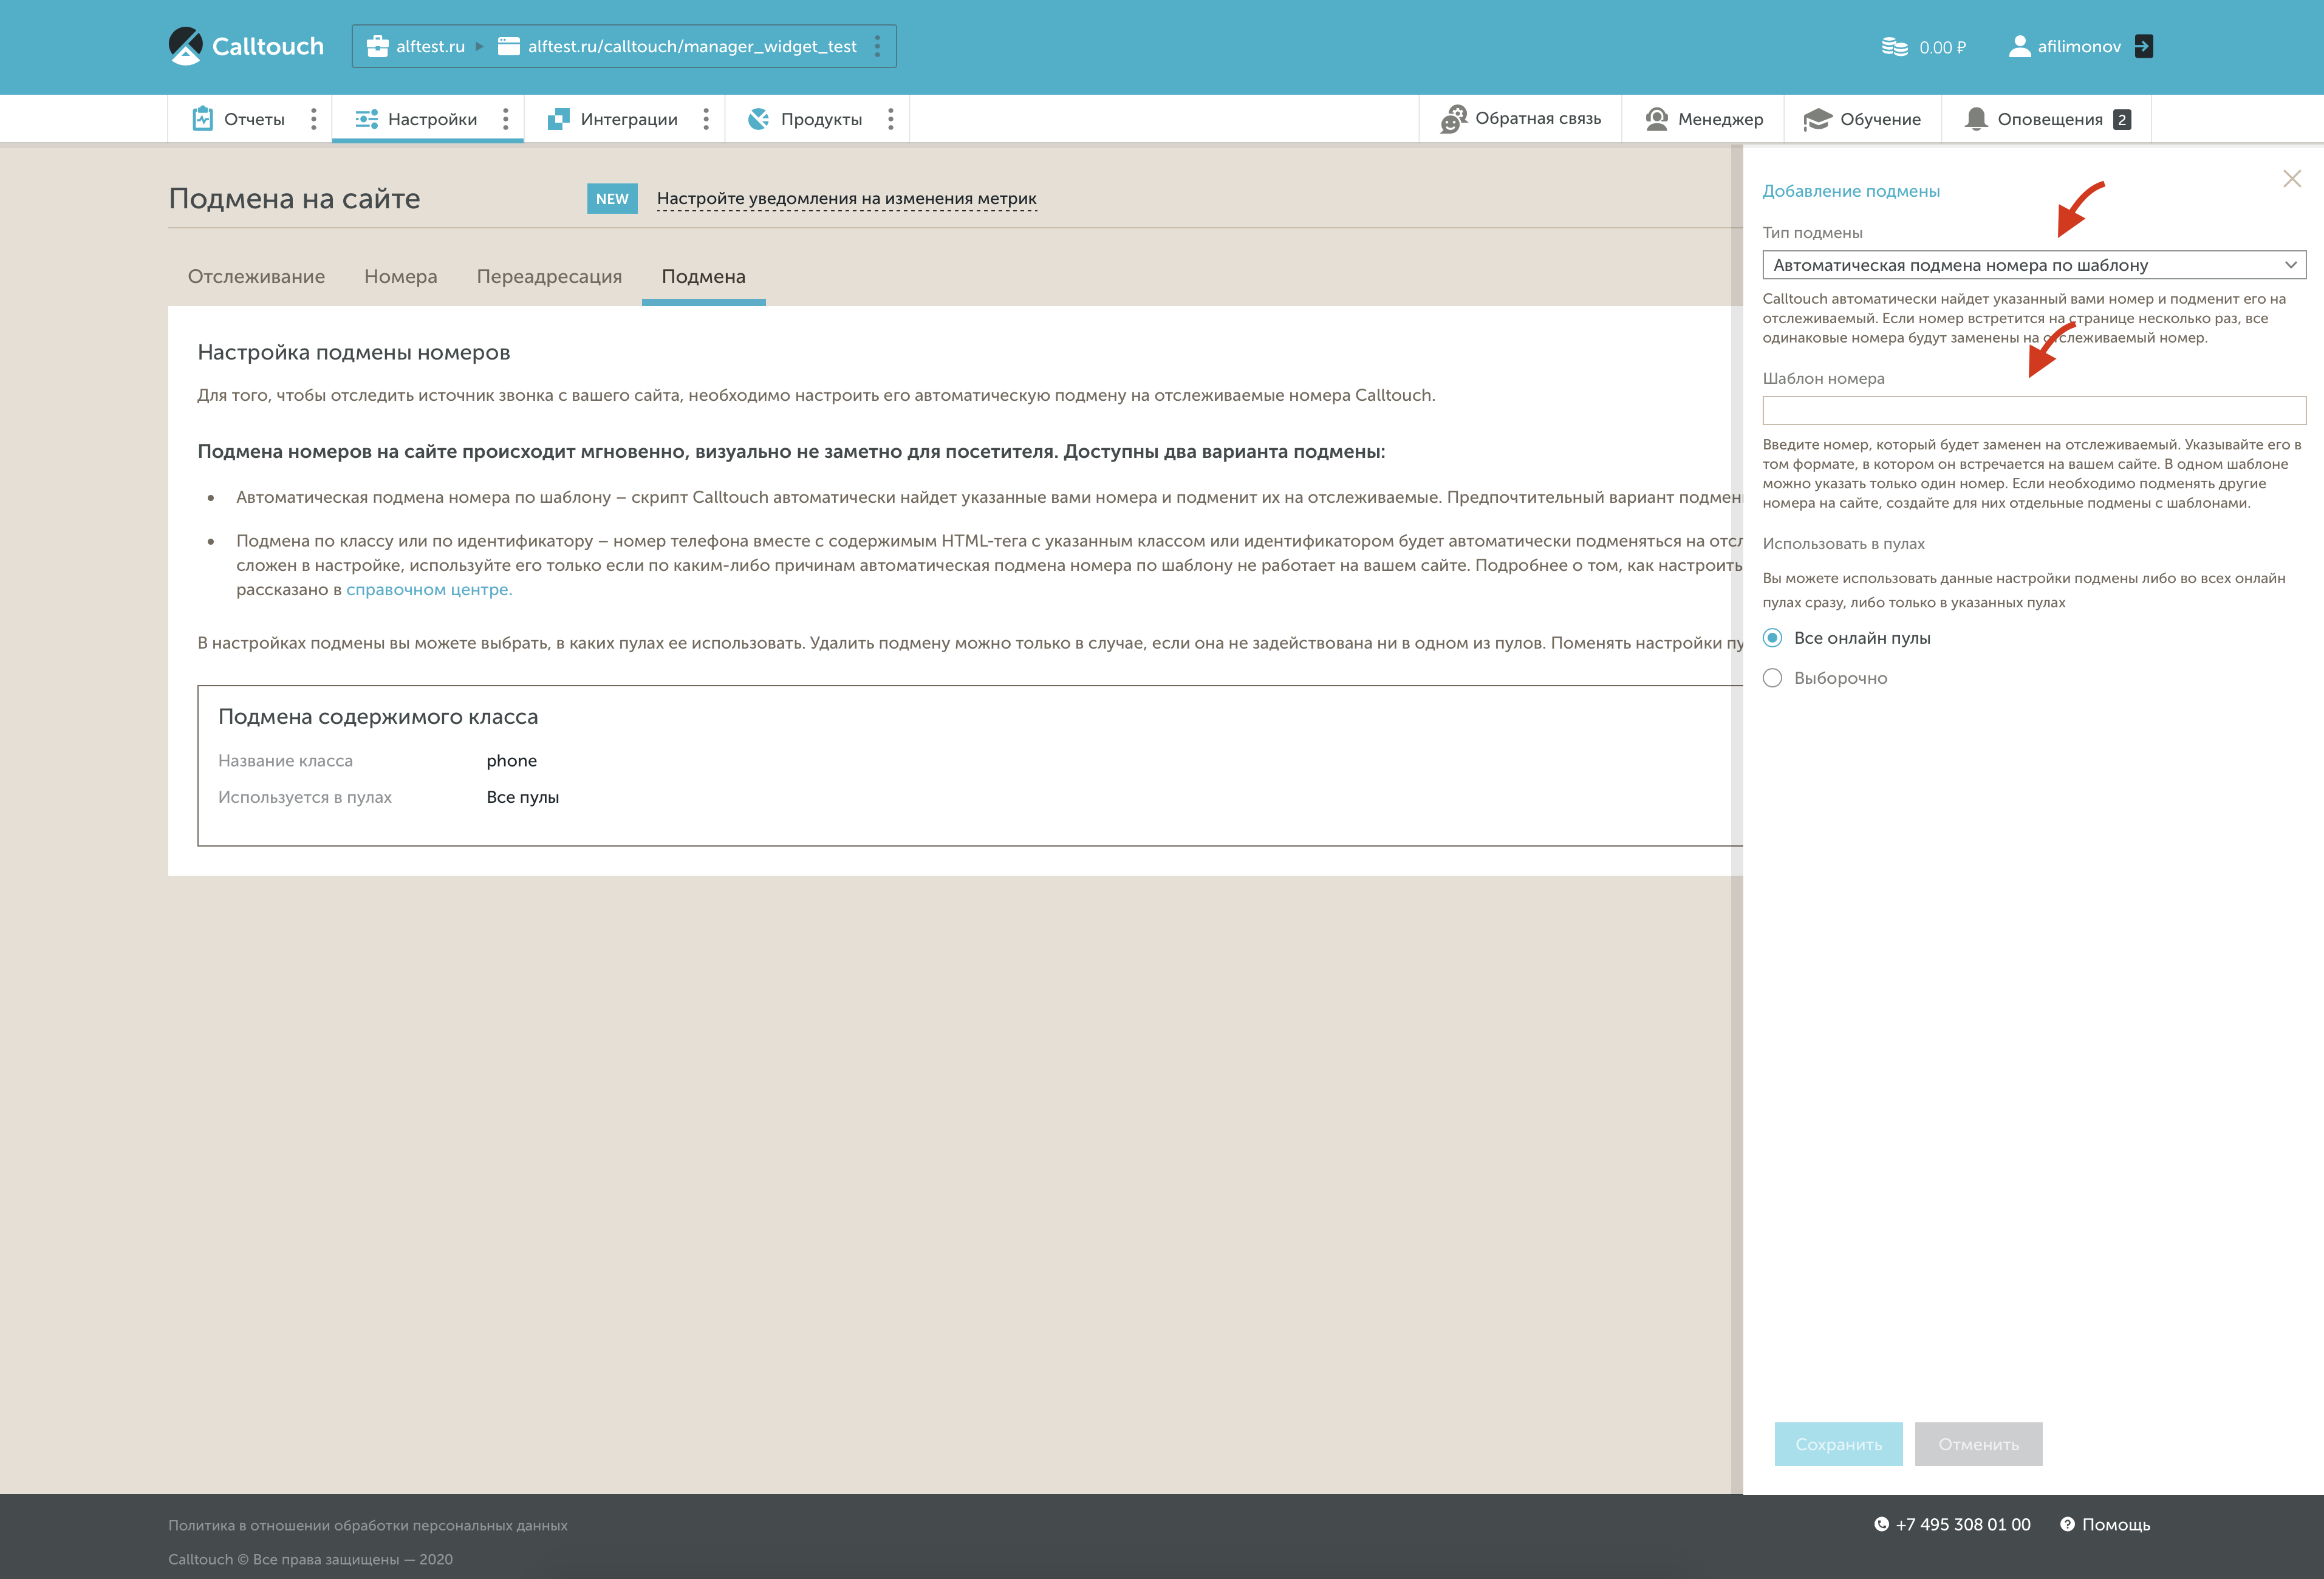2324x1579 pixels.
Task: Click the alftest.ru account name
Action: pyautogui.click(x=430, y=46)
